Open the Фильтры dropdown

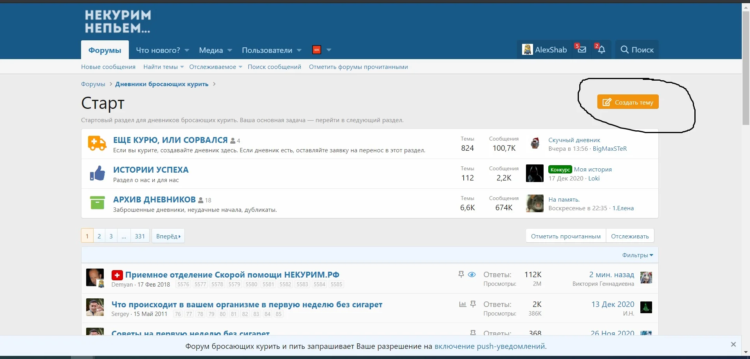(637, 255)
